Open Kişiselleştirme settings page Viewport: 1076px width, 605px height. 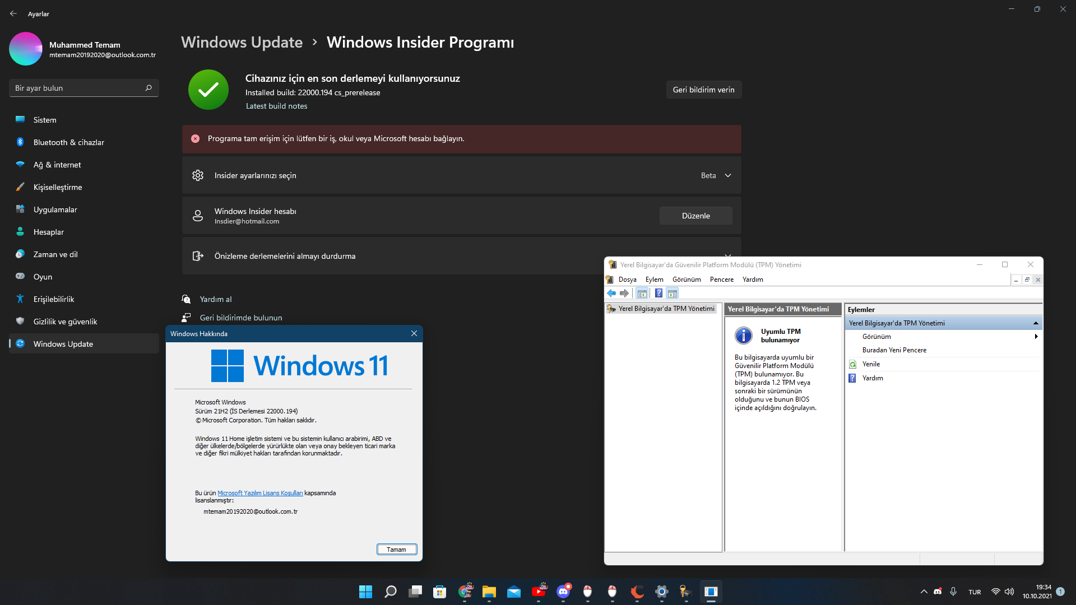(x=58, y=187)
